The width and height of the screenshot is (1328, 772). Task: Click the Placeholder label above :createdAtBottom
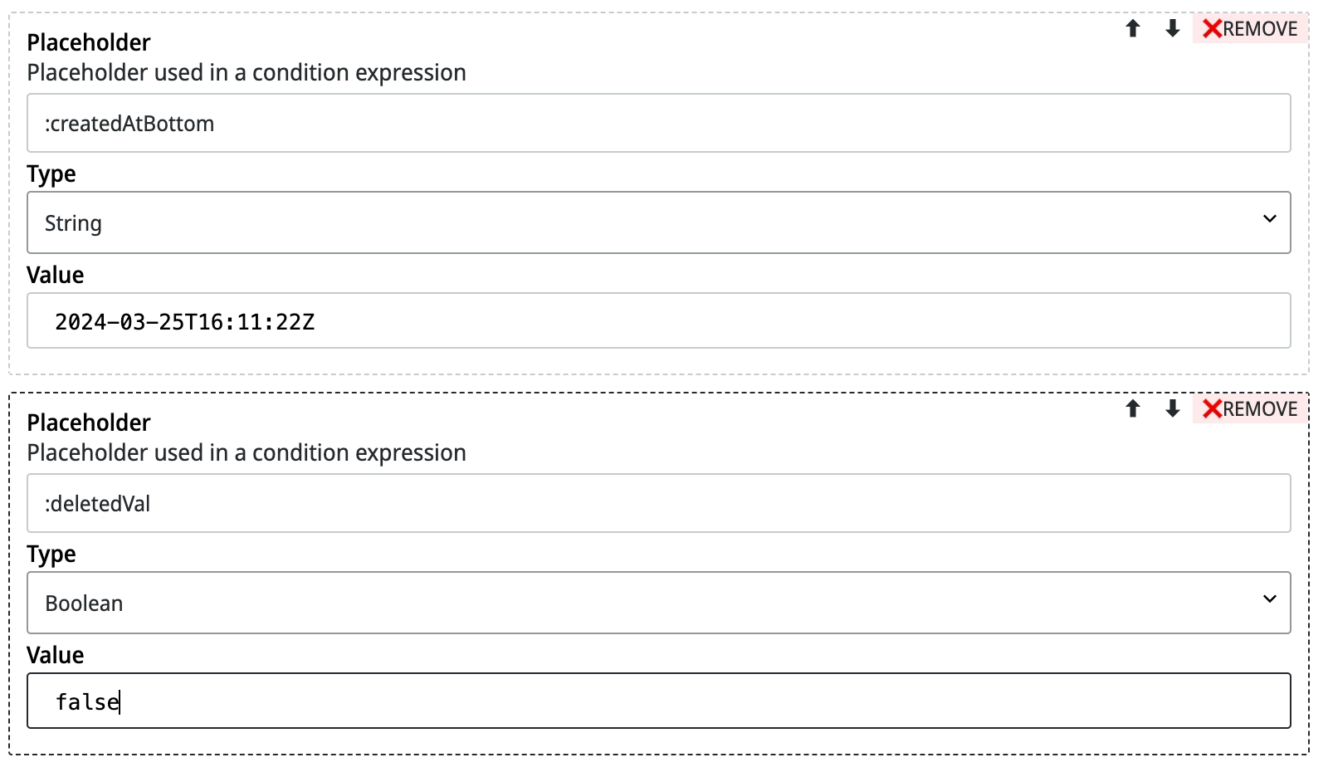tap(89, 42)
